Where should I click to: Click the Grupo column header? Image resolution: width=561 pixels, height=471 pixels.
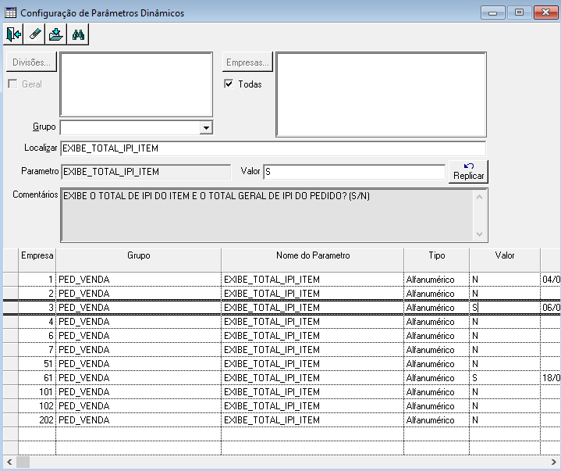pos(138,260)
